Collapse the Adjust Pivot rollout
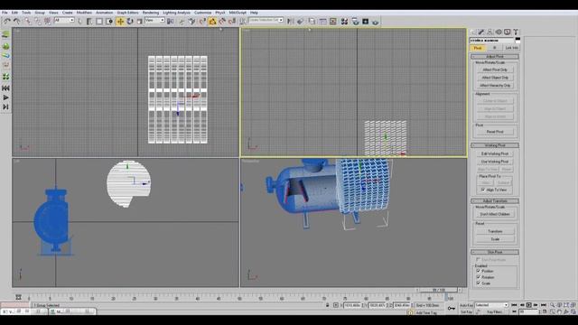Image resolution: width=578 pixels, height=325 pixels. (495, 56)
